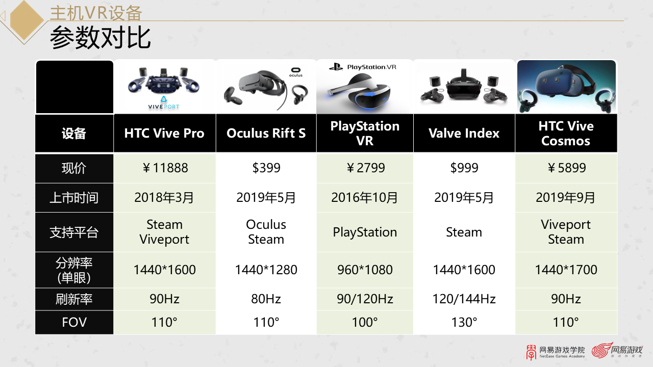Select the Valve Index product image
653x367 pixels.
[x=464, y=87]
